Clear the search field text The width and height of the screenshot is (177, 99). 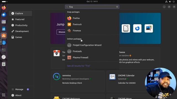point(117,7)
